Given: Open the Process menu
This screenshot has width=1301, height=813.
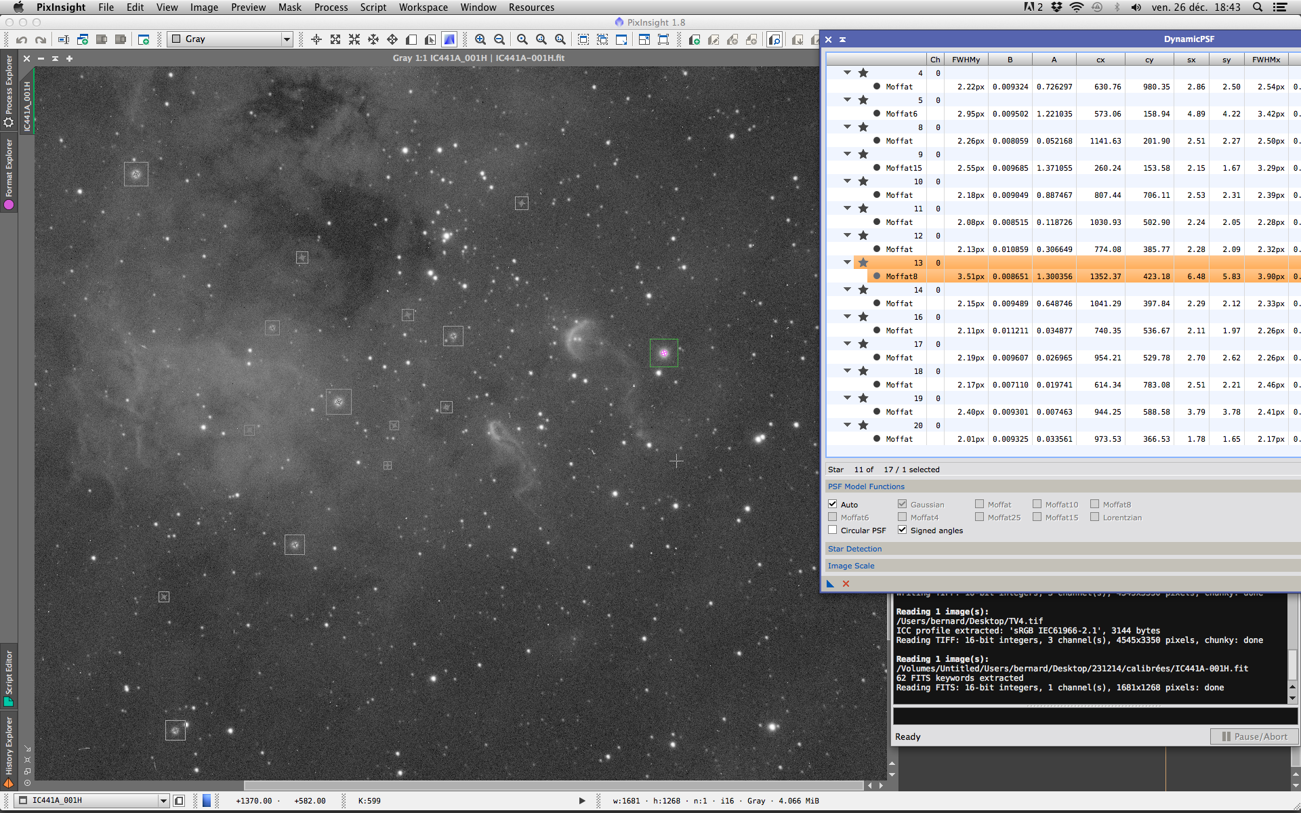Looking at the screenshot, I should click(x=331, y=7).
